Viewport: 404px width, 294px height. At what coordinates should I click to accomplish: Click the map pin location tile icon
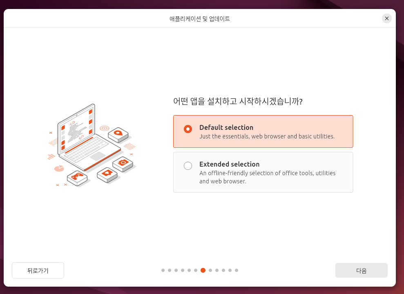click(118, 134)
